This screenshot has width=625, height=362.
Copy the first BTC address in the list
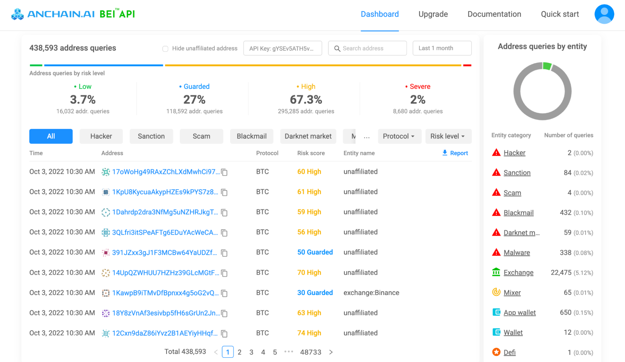click(x=224, y=172)
